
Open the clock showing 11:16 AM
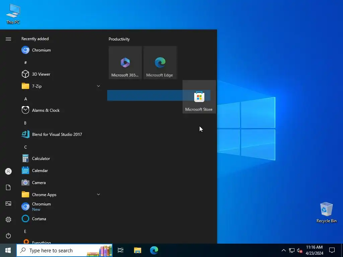[314, 250]
